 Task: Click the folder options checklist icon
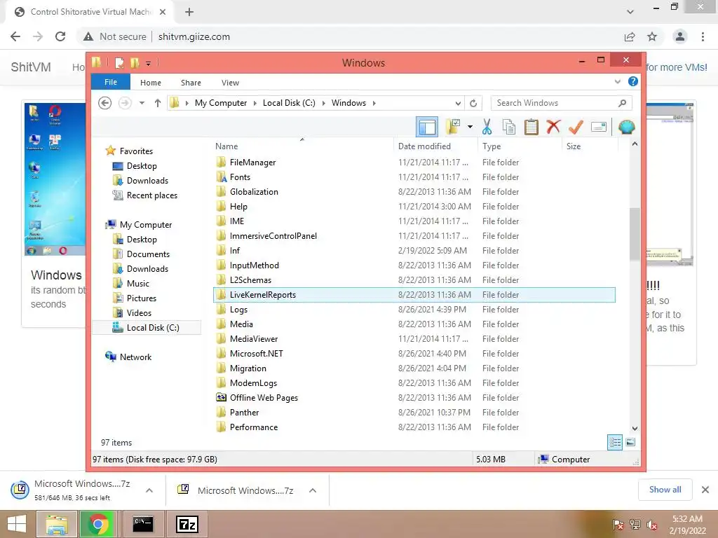click(453, 127)
